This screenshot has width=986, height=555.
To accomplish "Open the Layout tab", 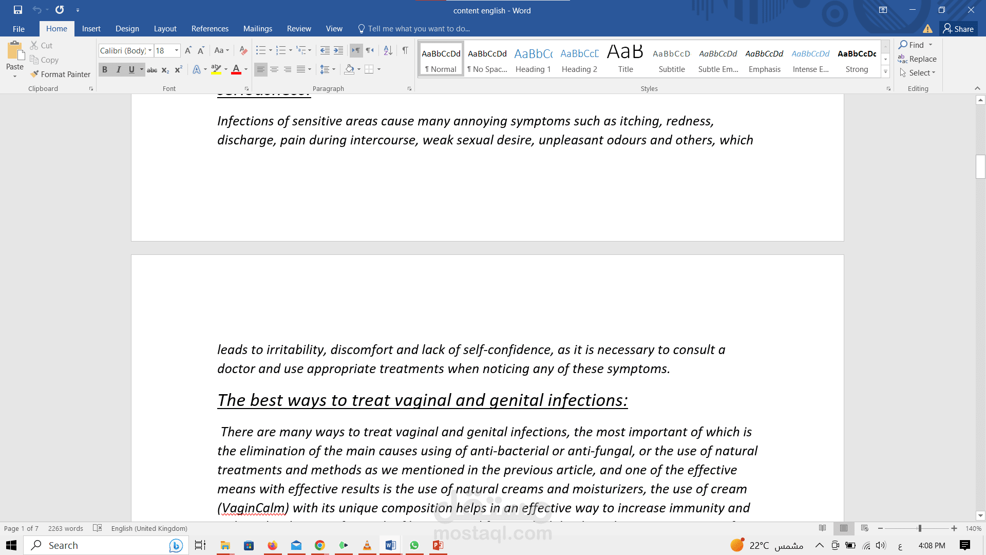I will pyautogui.click(x=165, y=29).
